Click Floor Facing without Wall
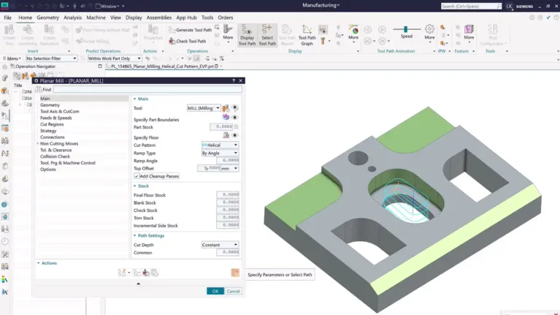Viewport: 560px width, 315px height. 103,30
